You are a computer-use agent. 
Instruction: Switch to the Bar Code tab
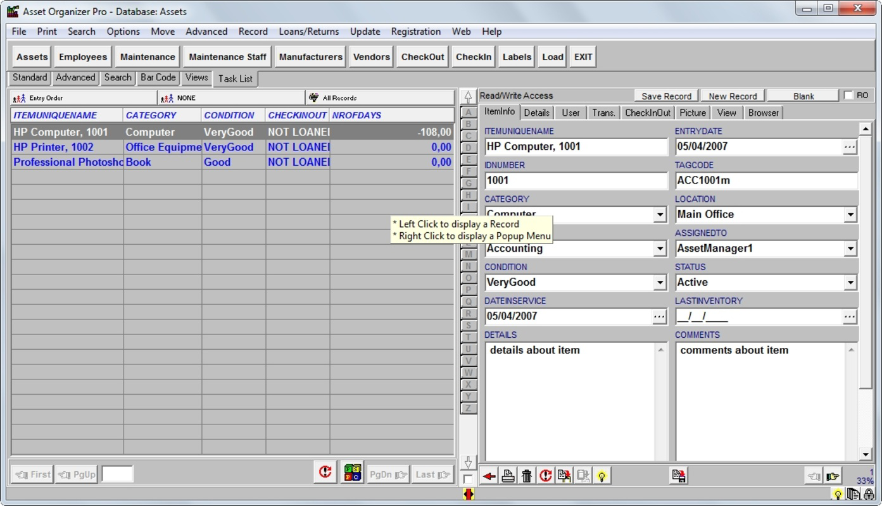(x=158, y=77)
